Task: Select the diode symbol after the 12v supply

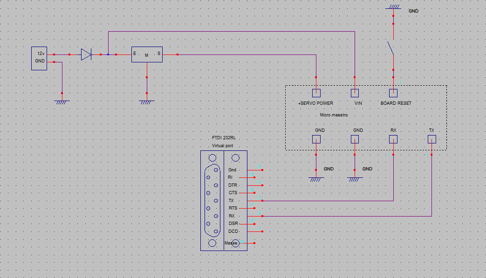Action: tap(86, 54)
